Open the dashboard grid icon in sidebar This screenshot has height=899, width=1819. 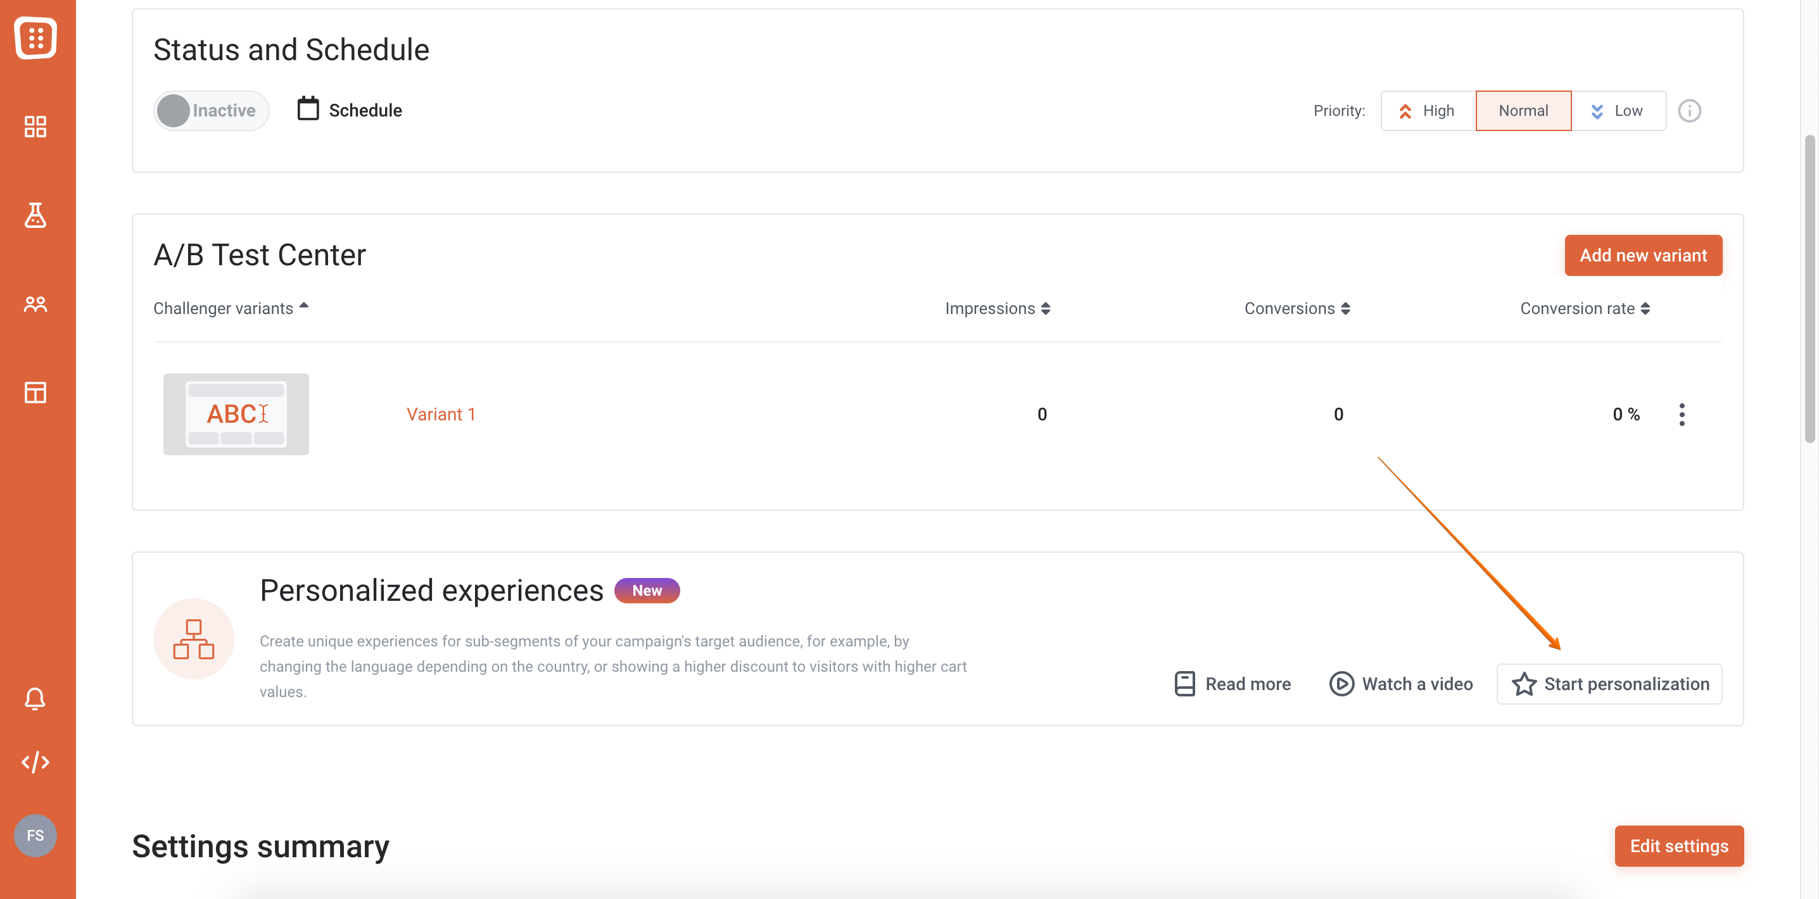(x=35, y=127)
